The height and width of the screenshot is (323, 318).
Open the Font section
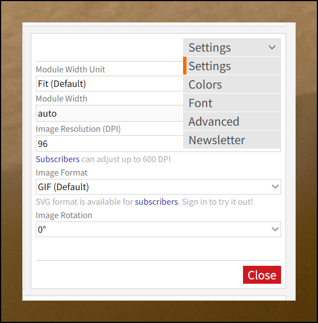[x=232, y=103]
